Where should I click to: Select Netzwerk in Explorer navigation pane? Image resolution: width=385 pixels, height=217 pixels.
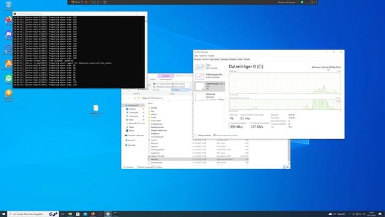point(131,145)
